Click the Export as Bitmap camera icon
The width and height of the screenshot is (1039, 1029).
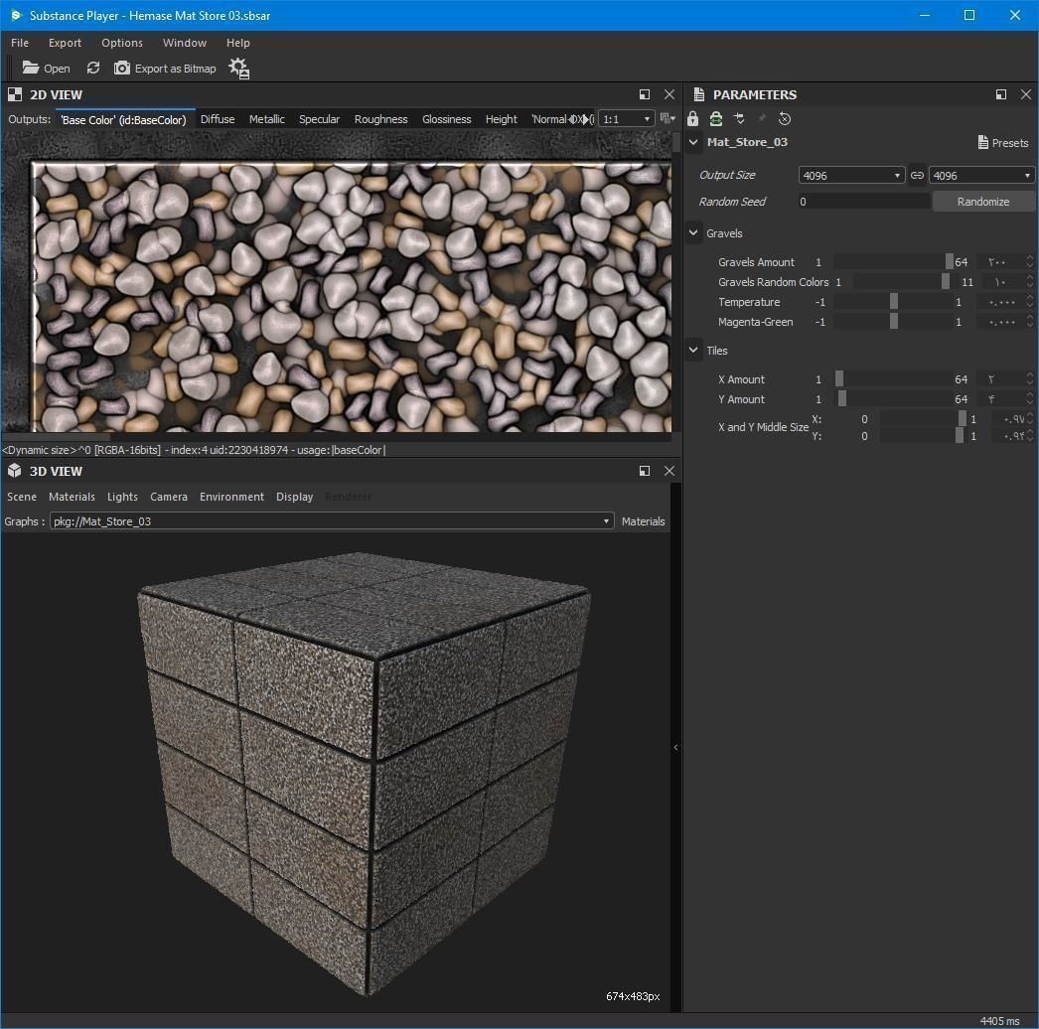(x=122, y=69)
